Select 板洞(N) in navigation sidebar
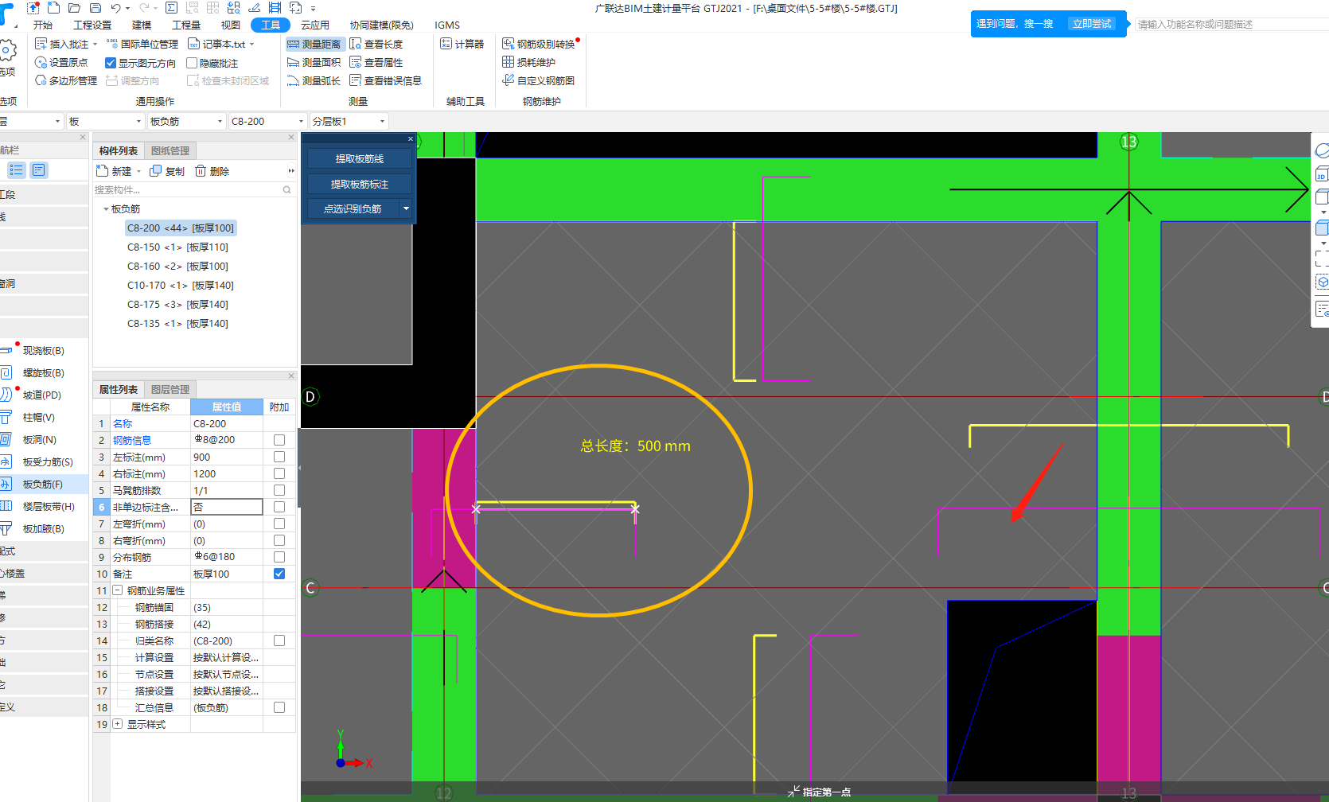 pyautogui.click(x=39, y=439)
